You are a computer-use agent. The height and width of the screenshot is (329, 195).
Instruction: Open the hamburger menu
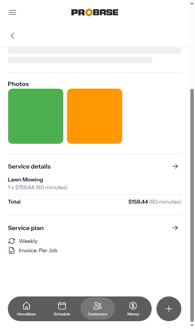tap(12, 12)
